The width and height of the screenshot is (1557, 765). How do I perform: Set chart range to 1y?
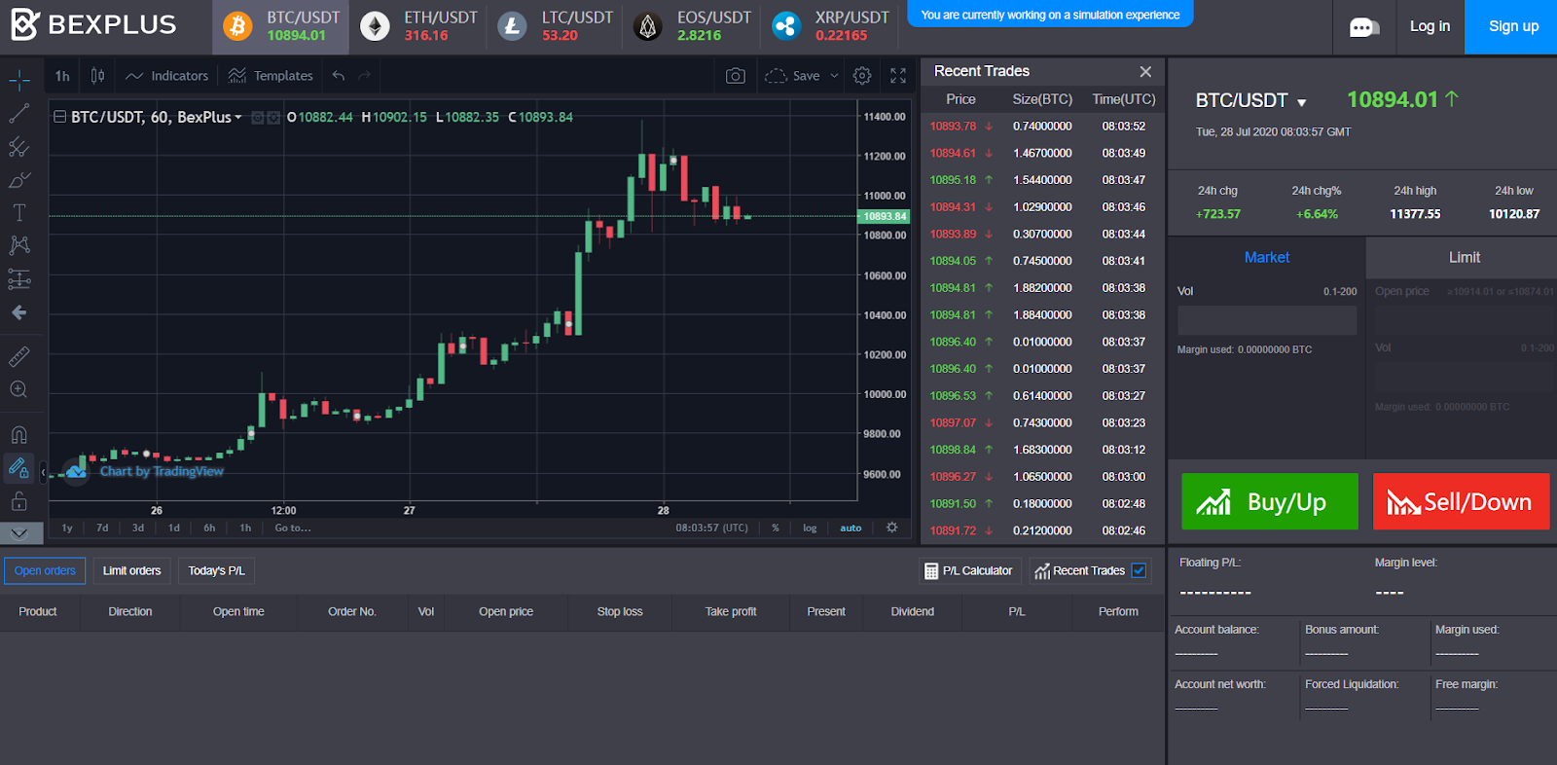point(67,528)
